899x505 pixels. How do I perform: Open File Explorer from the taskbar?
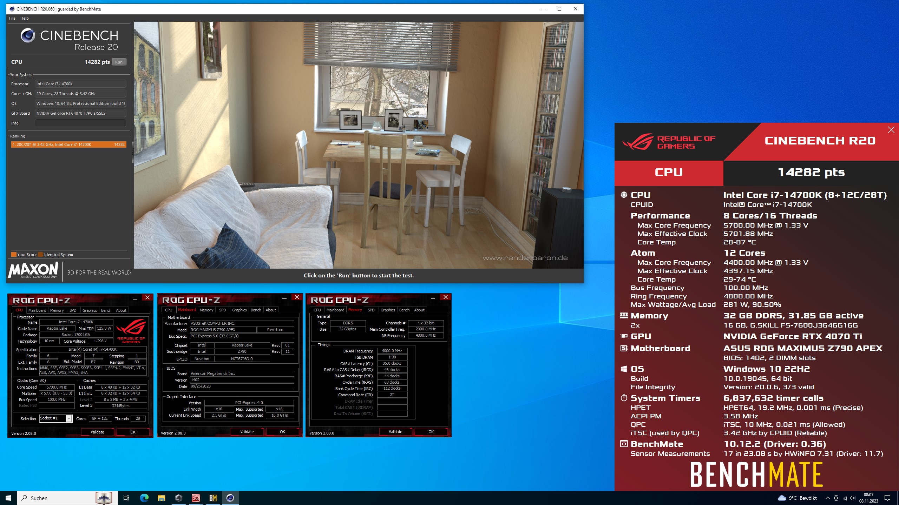tap(161, 498)
